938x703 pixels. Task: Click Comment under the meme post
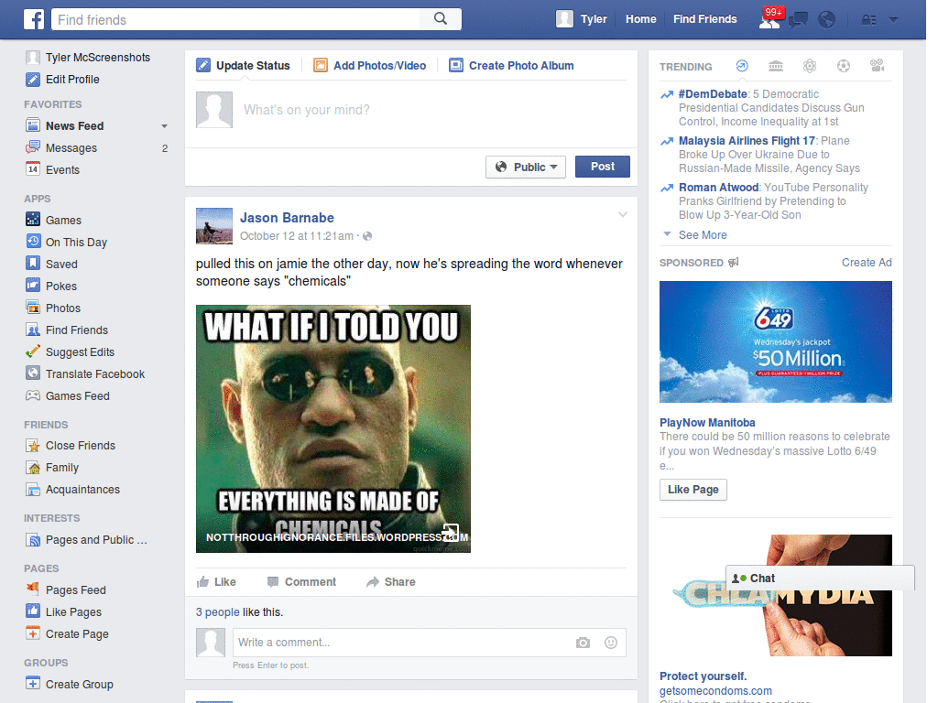click(301, 581)
